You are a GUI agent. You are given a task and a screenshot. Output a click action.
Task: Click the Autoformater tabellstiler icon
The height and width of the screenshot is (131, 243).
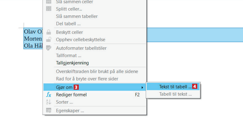pyautogui.click(x=49, y=48)
